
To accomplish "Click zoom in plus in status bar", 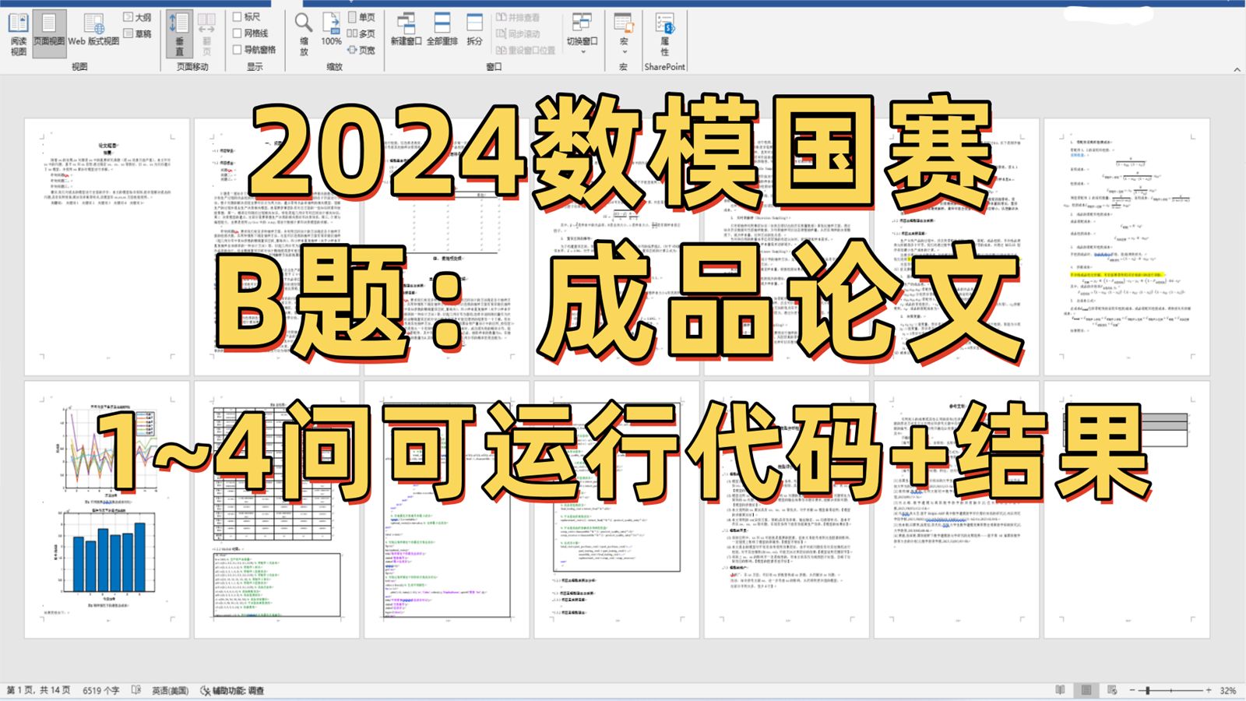I will 1209,690.
